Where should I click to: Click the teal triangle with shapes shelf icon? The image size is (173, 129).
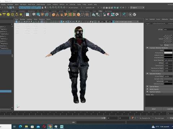point(94,15)
